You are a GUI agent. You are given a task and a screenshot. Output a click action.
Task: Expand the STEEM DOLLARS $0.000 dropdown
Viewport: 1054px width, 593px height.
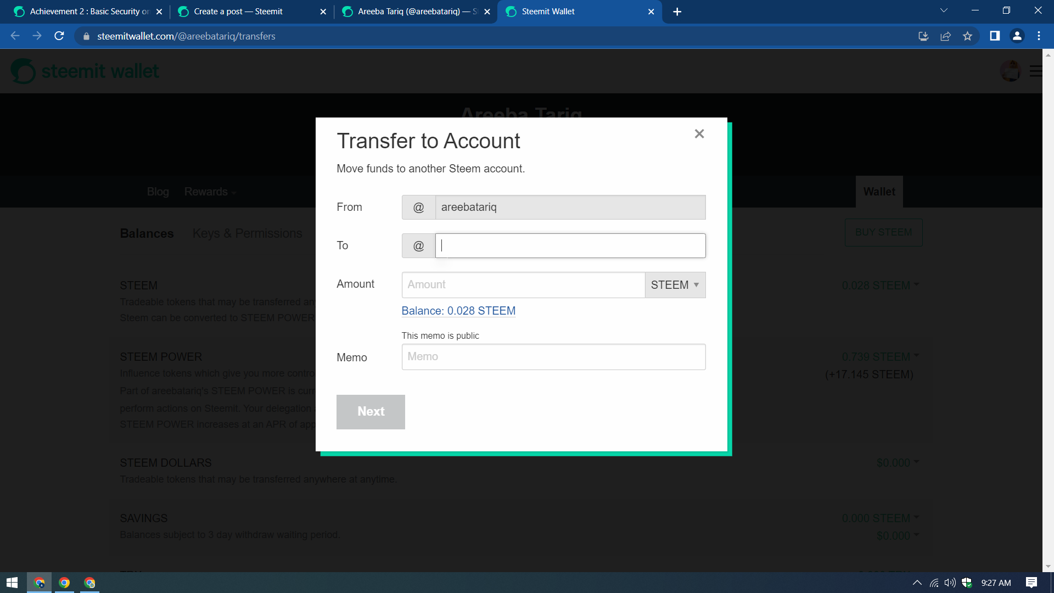tap(898, 463)
